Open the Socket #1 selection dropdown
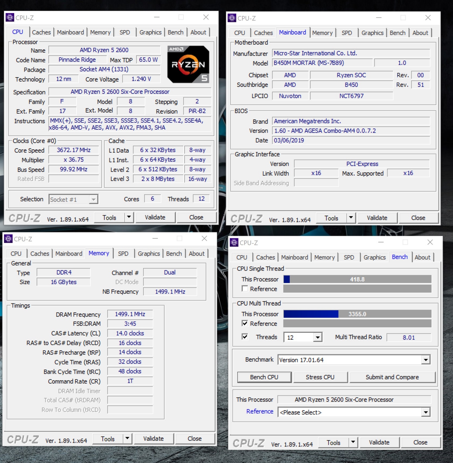The height and width of the screenshot is (463, 453). tap(93, 199)
